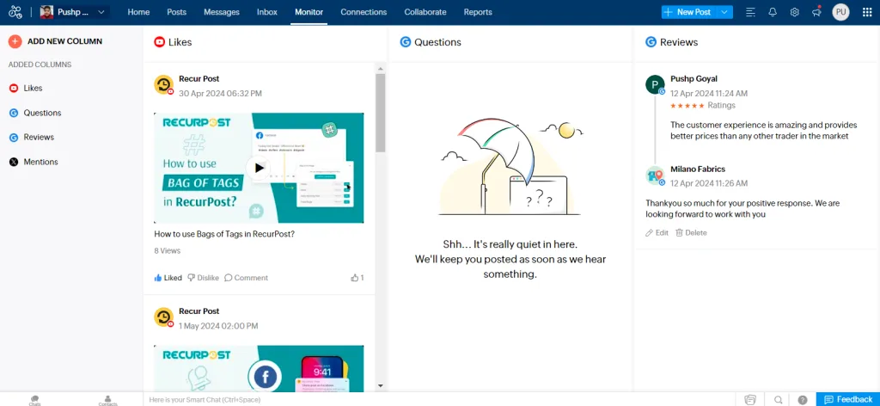Click the New Post button
This screenshot has width=880, height=406.
pyautogui.click(x=688, y=12)
